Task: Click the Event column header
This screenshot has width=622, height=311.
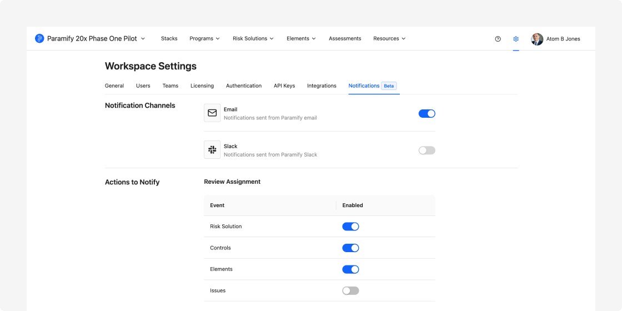Action: click(217, 205)
